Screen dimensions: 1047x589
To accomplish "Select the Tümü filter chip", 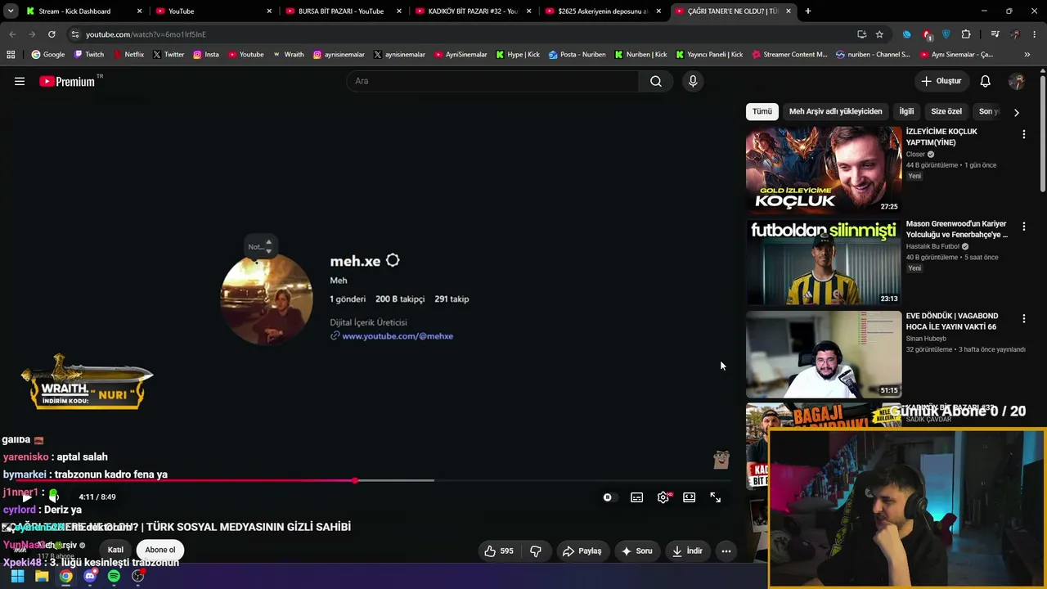I will (762, 111).
